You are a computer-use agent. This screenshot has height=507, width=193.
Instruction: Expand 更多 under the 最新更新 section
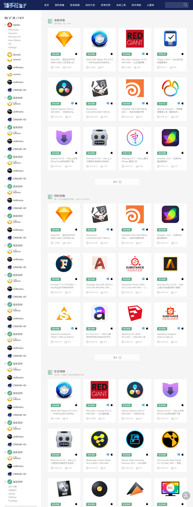click(117, 182)
